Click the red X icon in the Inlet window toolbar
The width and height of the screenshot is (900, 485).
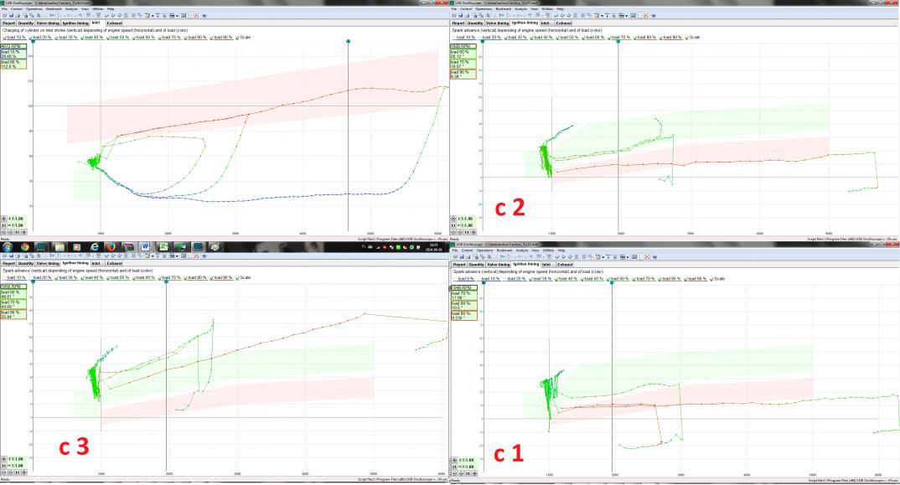click(197, 16)
